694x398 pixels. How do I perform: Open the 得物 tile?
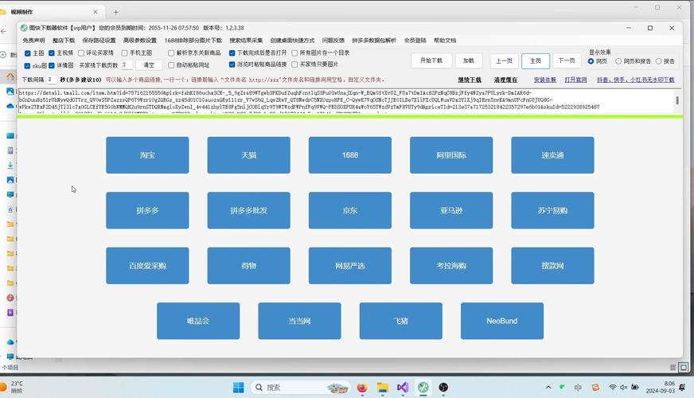pos(249,266)
